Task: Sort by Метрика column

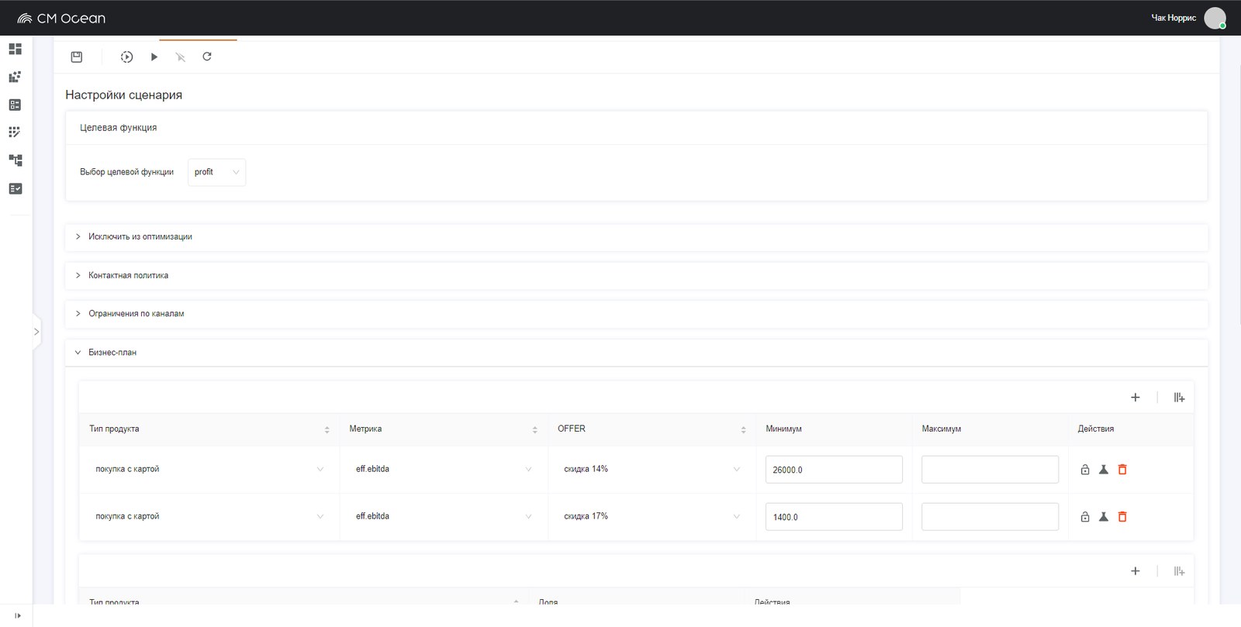Action: [x=534, y=429]
